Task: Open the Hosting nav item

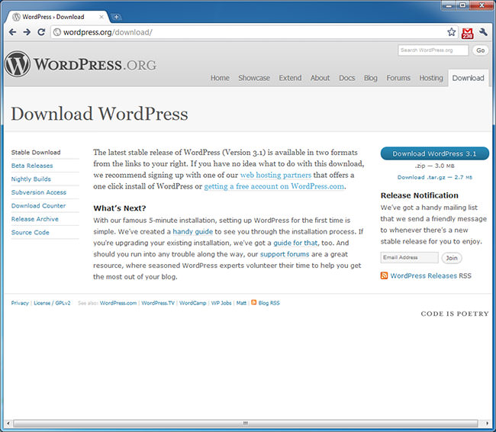Action: (431, 78)
